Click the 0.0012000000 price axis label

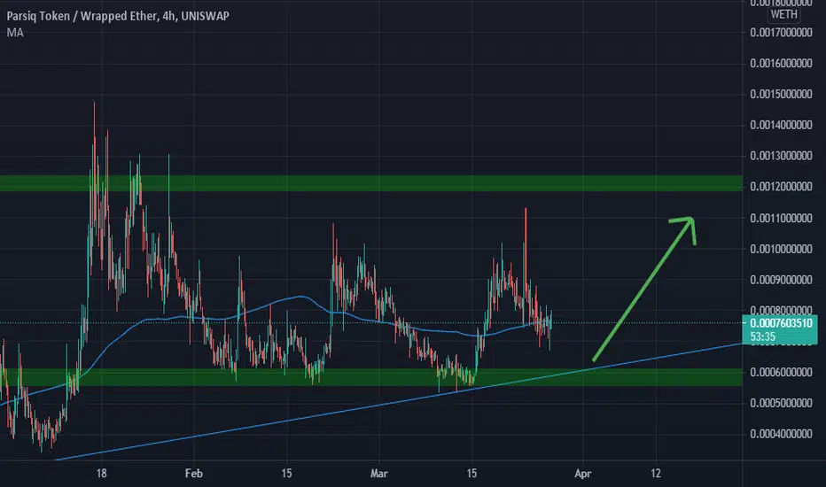(x=781, y=187)
